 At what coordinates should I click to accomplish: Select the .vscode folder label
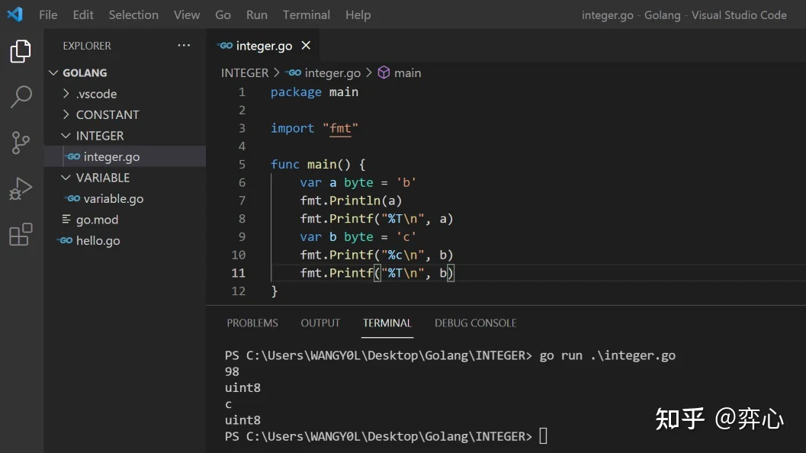97,94
